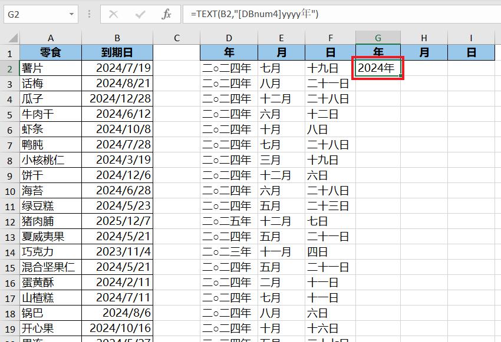This screenshot has width=501, height=342.
Task: Click the 四日 cell
Action: (331, 252)
